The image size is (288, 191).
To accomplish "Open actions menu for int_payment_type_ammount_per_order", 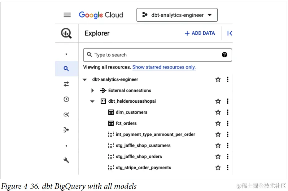I will click(228, 134).
